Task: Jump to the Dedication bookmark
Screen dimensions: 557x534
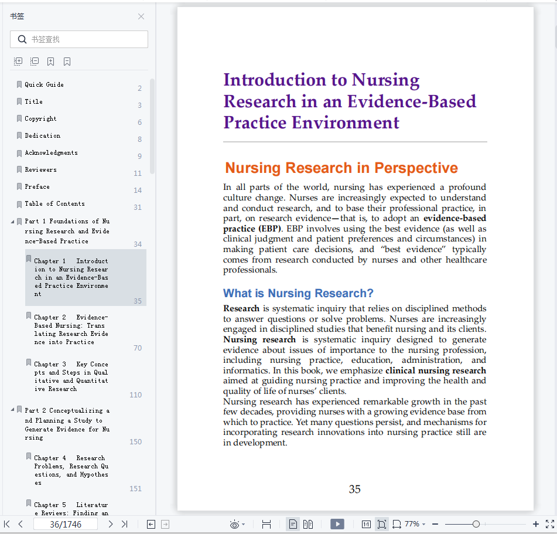Action: pyautogui.click(x=43, y=136)
